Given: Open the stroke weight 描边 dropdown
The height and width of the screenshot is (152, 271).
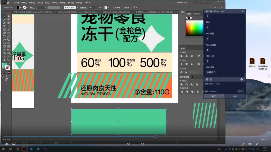Looking at the screenshot, I should click(45, 8).
